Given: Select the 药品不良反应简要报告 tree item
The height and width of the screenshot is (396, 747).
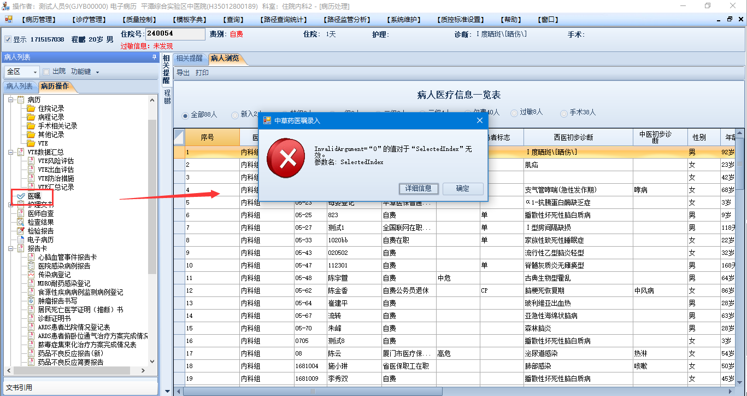Looking at the screenshot, I should [x=70, y=362].
